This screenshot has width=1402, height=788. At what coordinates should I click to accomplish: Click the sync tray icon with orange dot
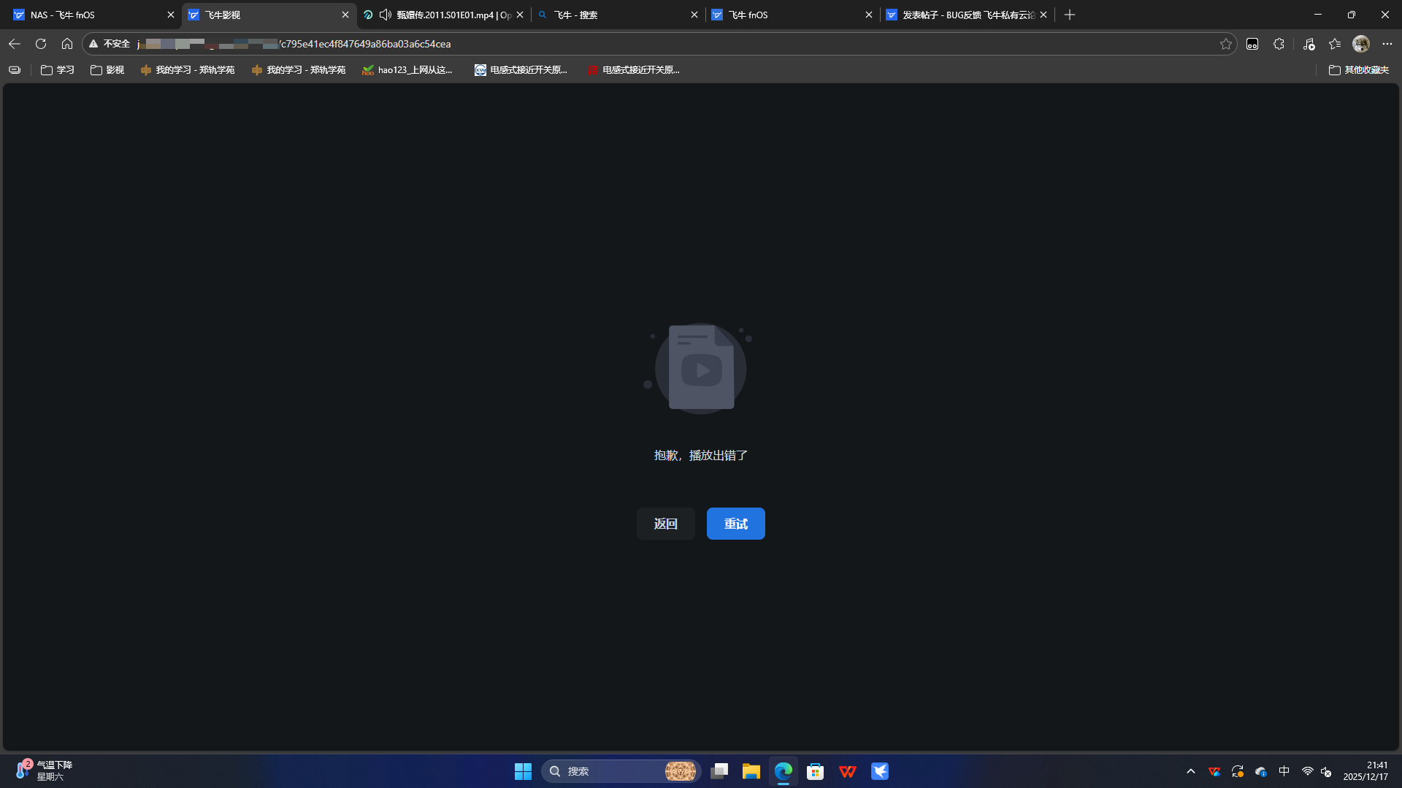(x=1238, y=771)
